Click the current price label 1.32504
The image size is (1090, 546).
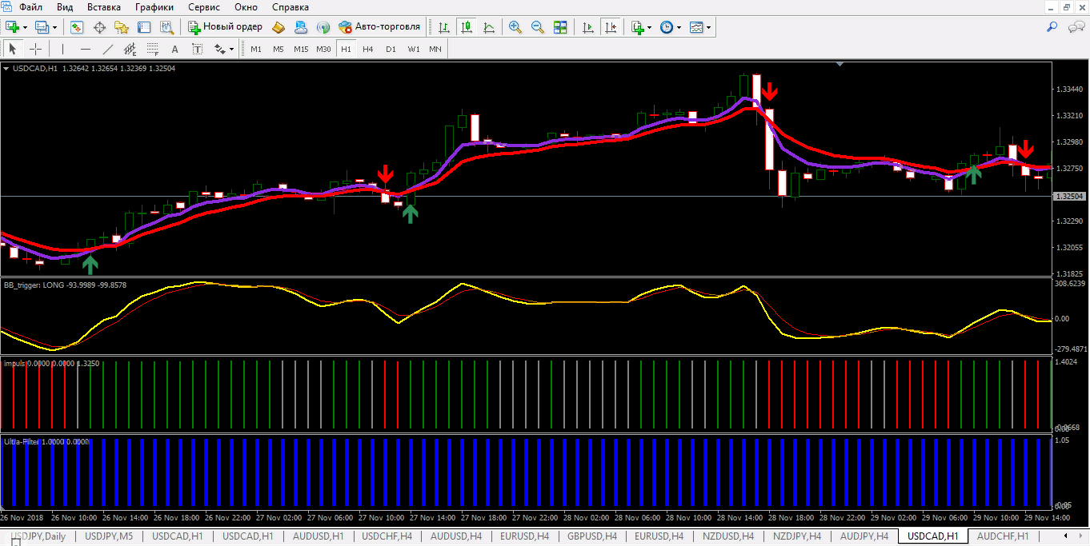pyautogui.click(x=1070, y=196)
